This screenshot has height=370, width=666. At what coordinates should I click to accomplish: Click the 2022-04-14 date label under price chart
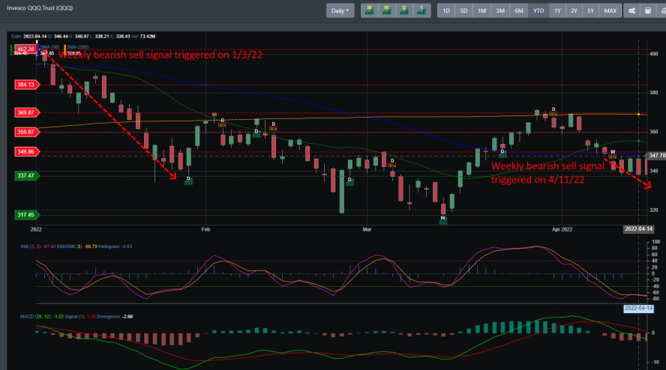pyautogui.click(x=638, y=228)
